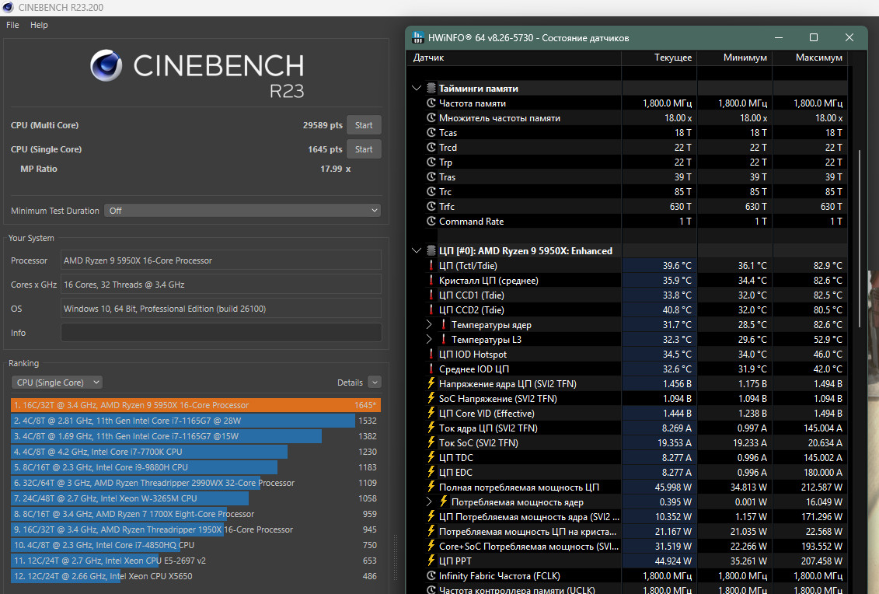Screen dimensions: 879x594
Task: Select ranking entry 1 AMD Ryzen 9 5950X
Action: tap(196, 405)
